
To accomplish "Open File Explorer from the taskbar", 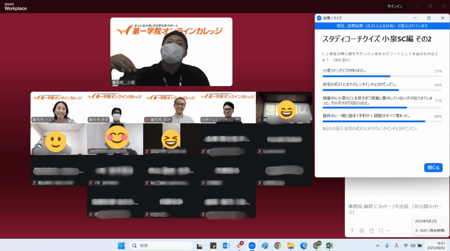I will point(290,246).
